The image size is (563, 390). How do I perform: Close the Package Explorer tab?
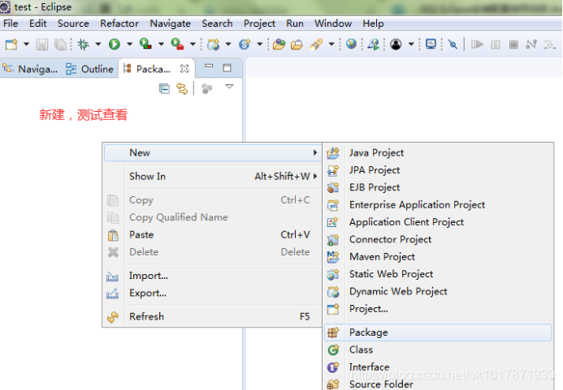(x=184, y=68)
